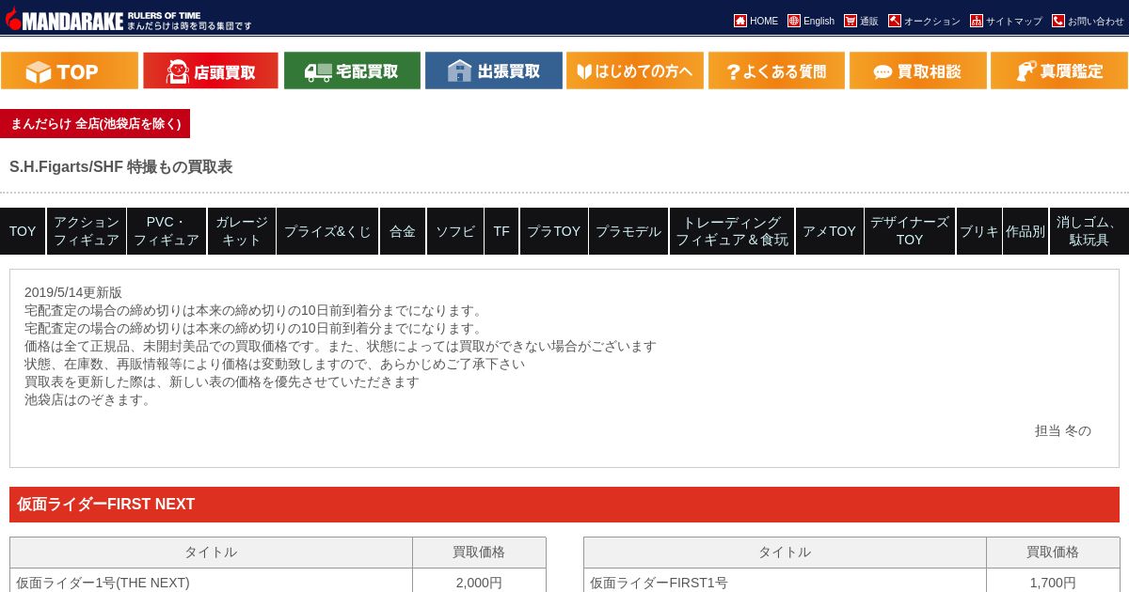Viewport: 1129px width, 592px height.
Task: Click the HOME house icon
Action: point(740,21)
